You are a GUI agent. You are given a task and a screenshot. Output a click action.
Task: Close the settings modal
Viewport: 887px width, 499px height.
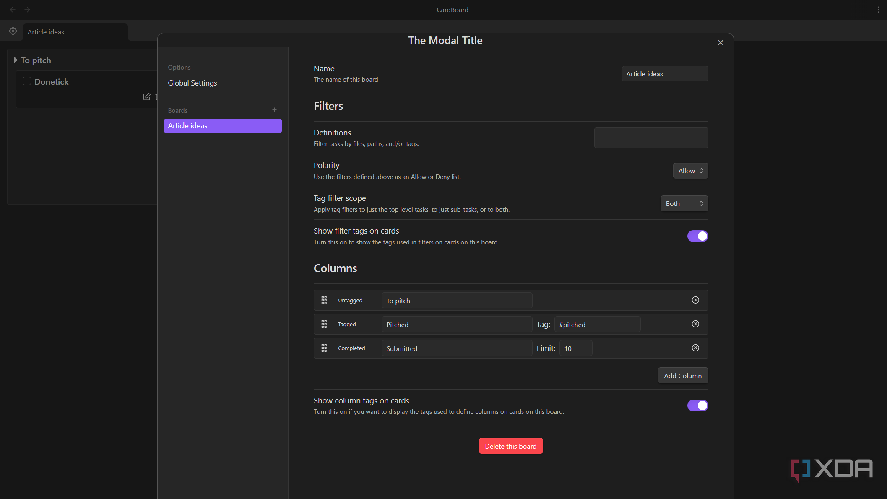click(721, 42)
